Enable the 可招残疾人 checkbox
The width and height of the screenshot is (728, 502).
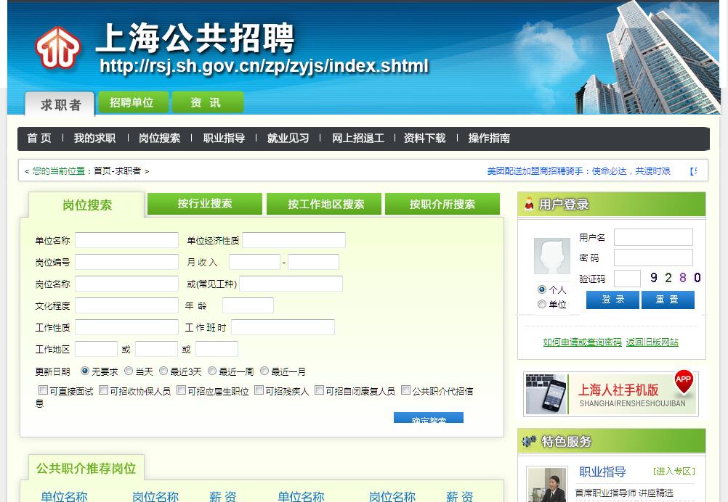tap(259, 390)
